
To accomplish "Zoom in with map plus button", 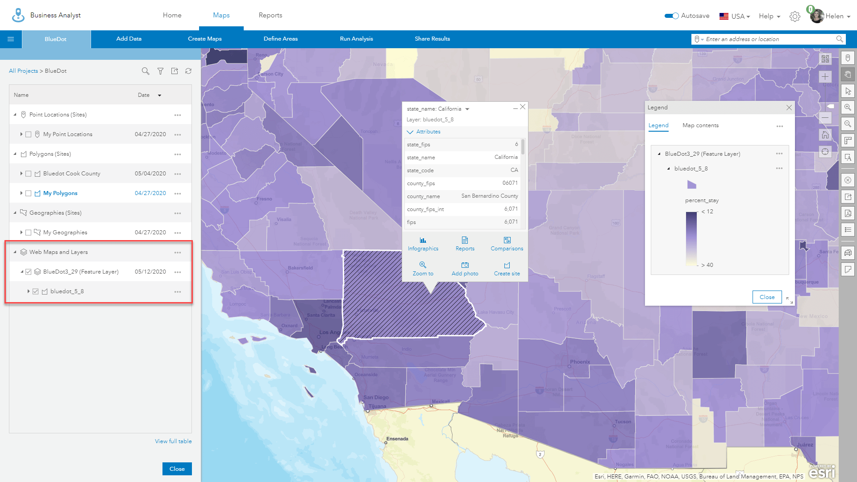I will pos(825,77).
